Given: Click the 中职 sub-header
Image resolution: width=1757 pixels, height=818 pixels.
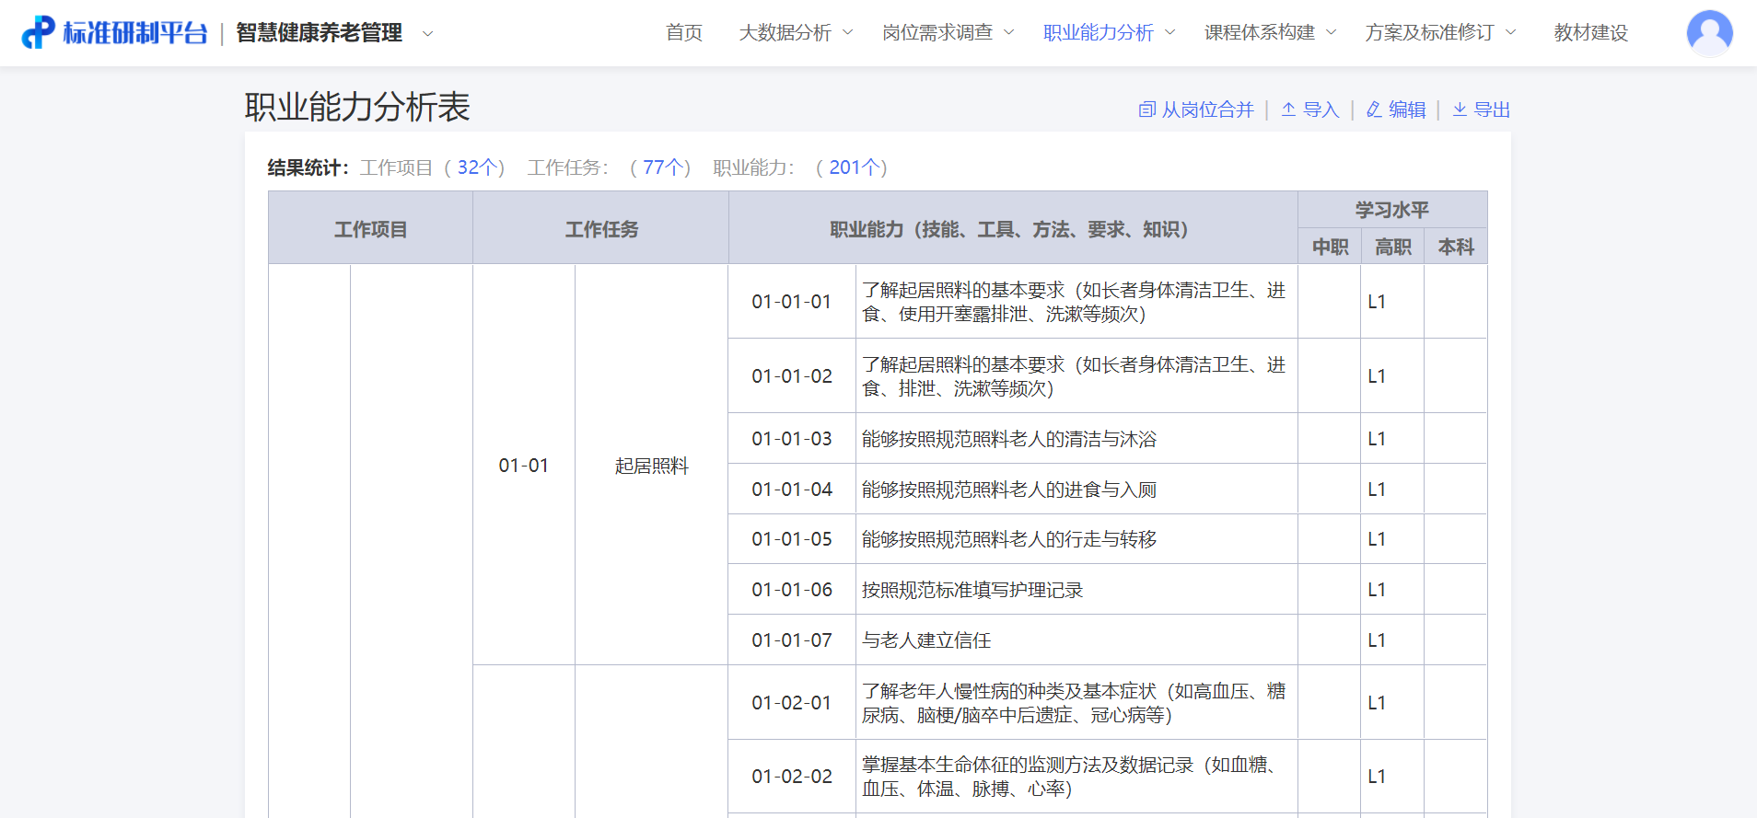Looking at the screenshot, I should point(1330,247).
